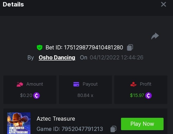The width and height of the screenshot is (173, 134).
Task: Open Osho Dancing's profile link
Action: click(x=57, y=57)
